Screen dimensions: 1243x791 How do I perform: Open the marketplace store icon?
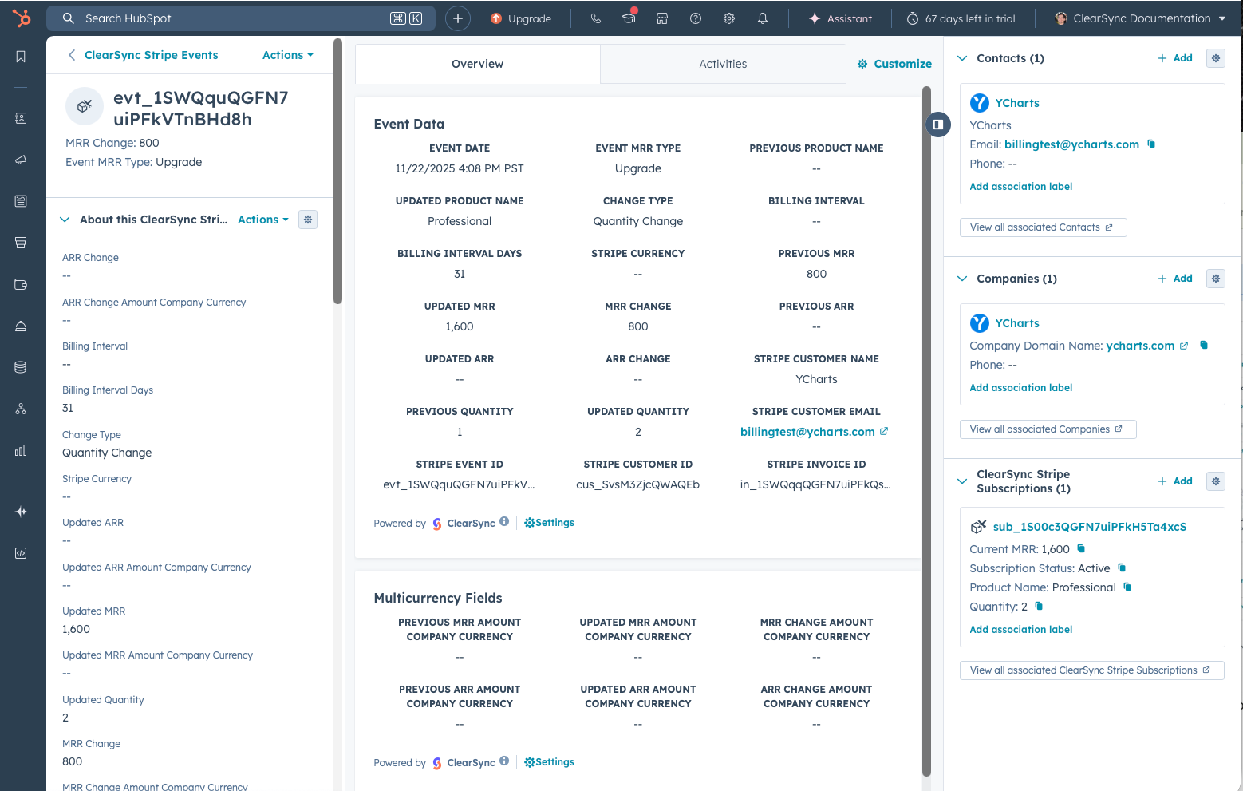[662, 18]
